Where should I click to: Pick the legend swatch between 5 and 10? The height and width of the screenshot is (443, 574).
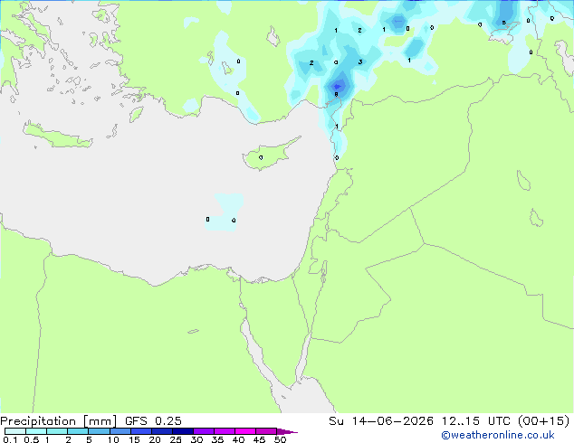coord(99,431)
